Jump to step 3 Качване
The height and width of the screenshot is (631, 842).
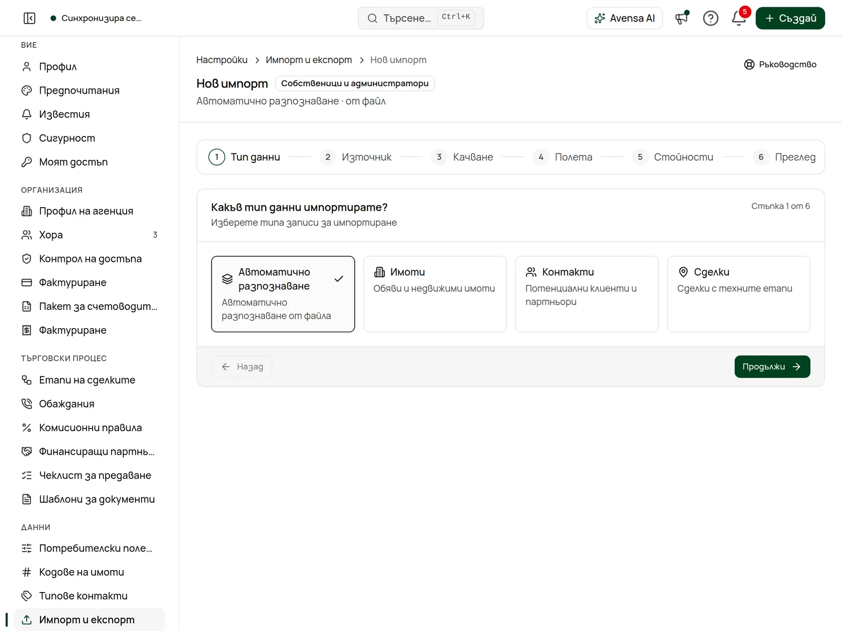click(x=462, y=157)
